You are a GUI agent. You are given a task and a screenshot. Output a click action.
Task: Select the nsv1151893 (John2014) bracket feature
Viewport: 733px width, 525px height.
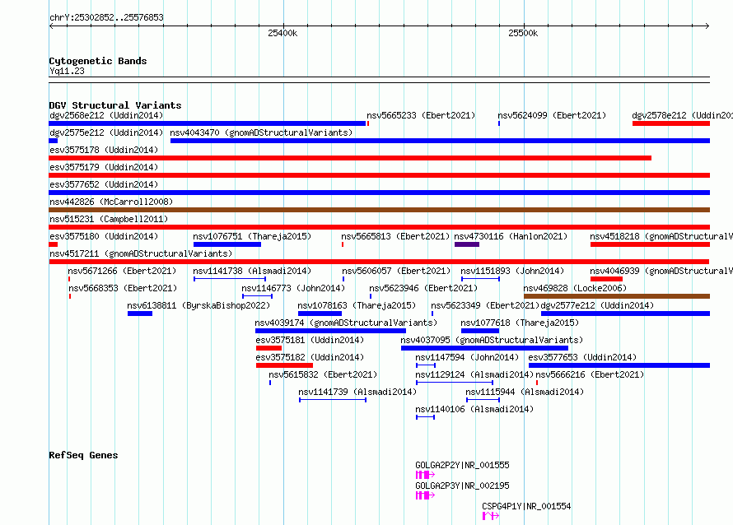click(x=480, y=279)
